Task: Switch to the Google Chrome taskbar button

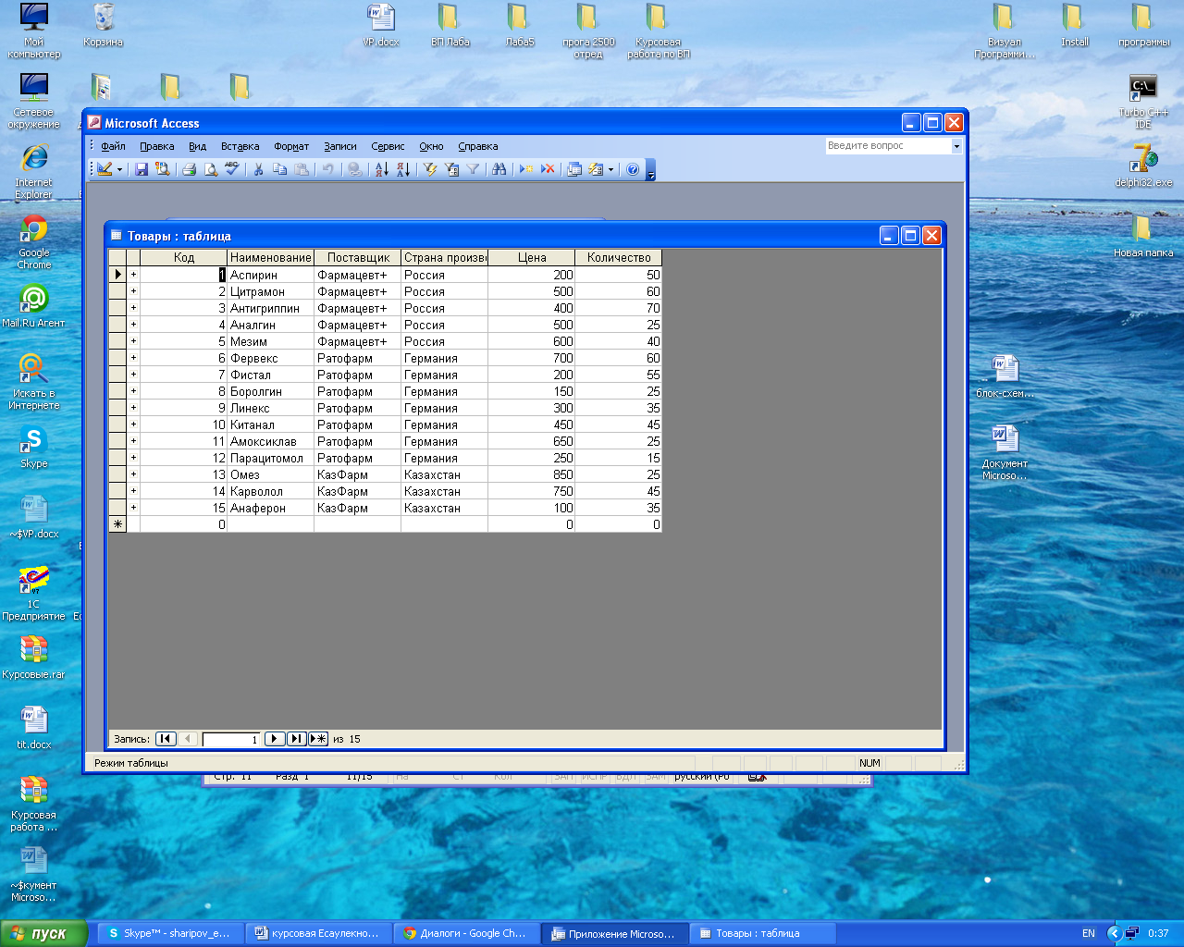Action: point(467,933)
